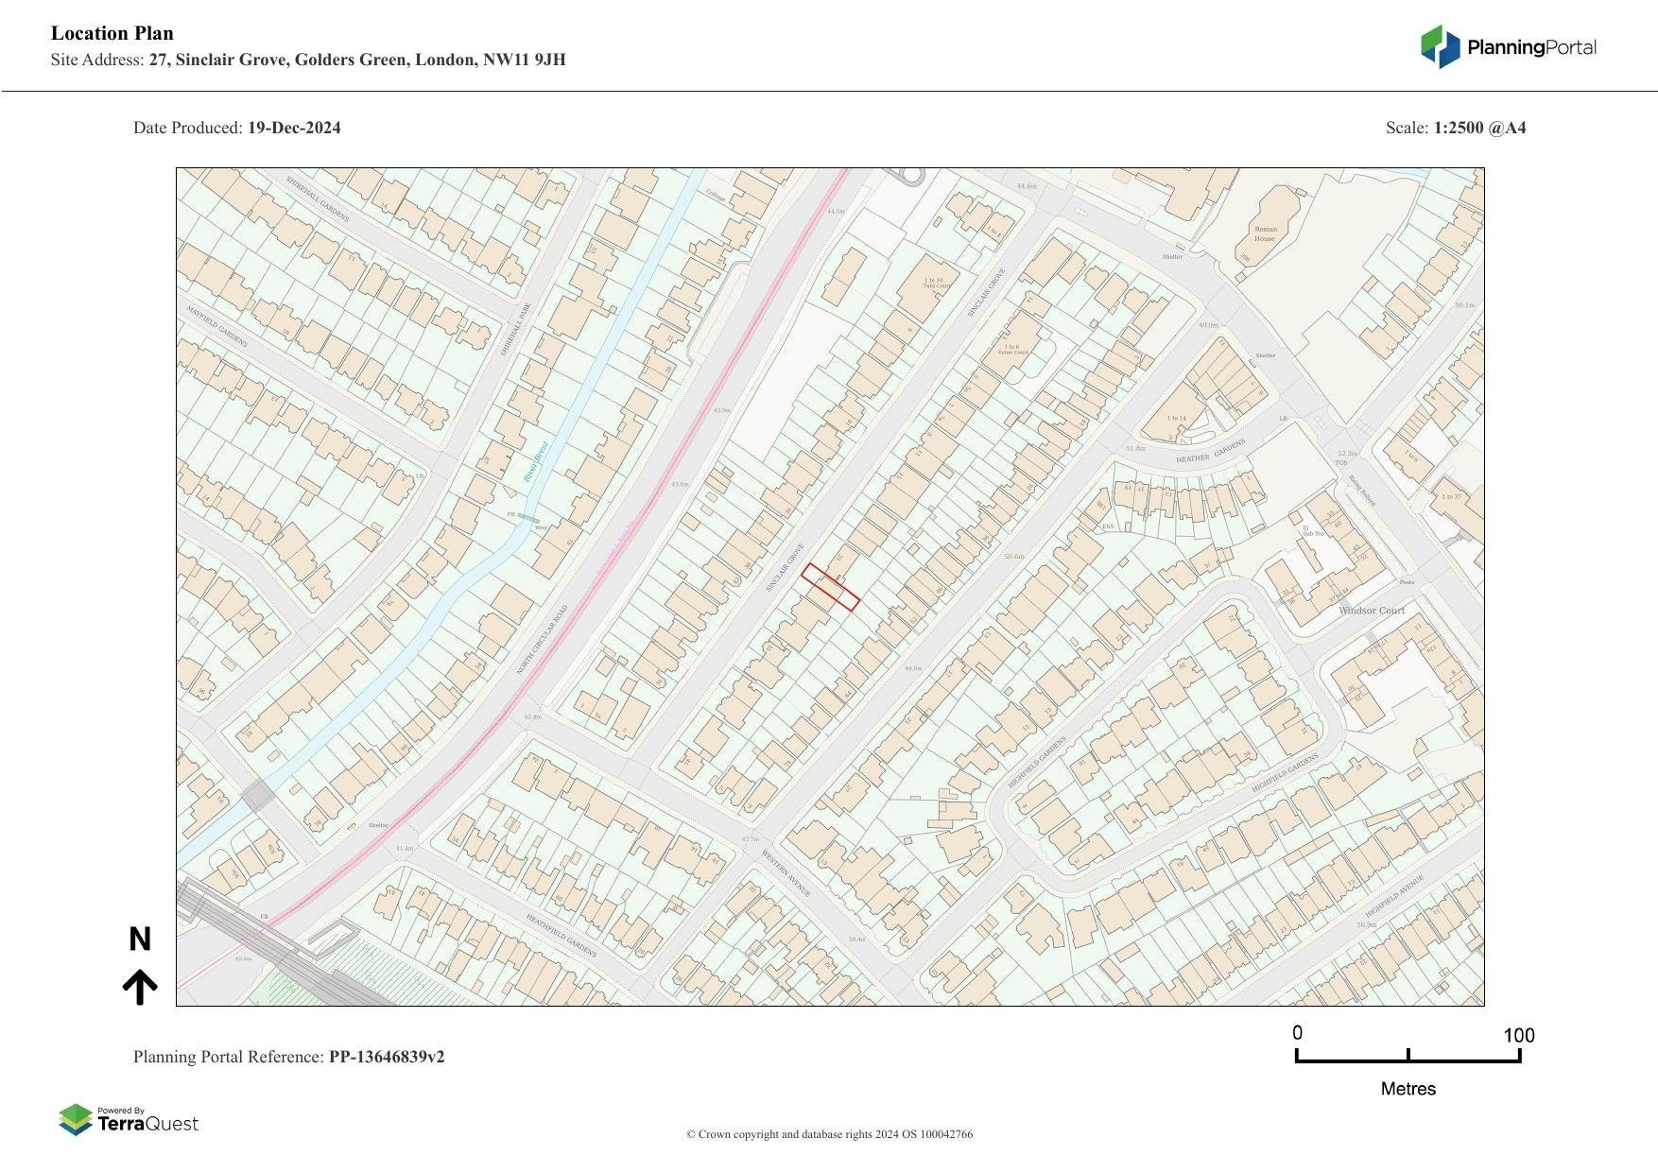This screenshot has height=1173, width=1658.
Task: Click the large 'N' compass letter
Action: click(140, 940)
